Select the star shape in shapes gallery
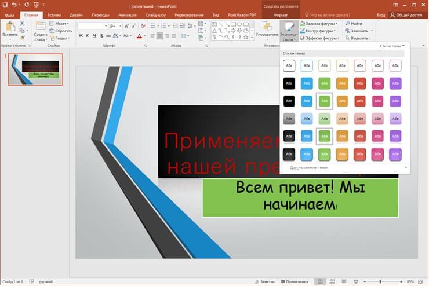This screenshot has height=286, width=429. (x=246, y=37)
